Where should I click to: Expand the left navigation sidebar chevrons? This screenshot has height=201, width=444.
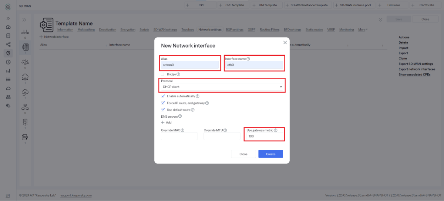click(x=8, y=18)
